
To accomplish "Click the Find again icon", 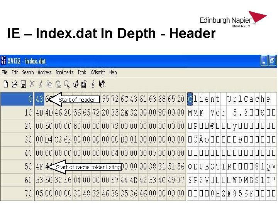I will click(x=76, y=84).
